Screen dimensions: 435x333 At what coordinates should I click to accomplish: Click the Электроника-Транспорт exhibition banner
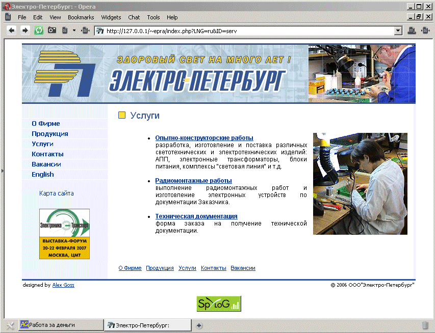click(64, 234)
